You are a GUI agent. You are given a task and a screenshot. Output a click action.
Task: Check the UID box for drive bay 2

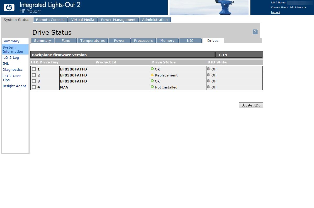click(34, 75)
